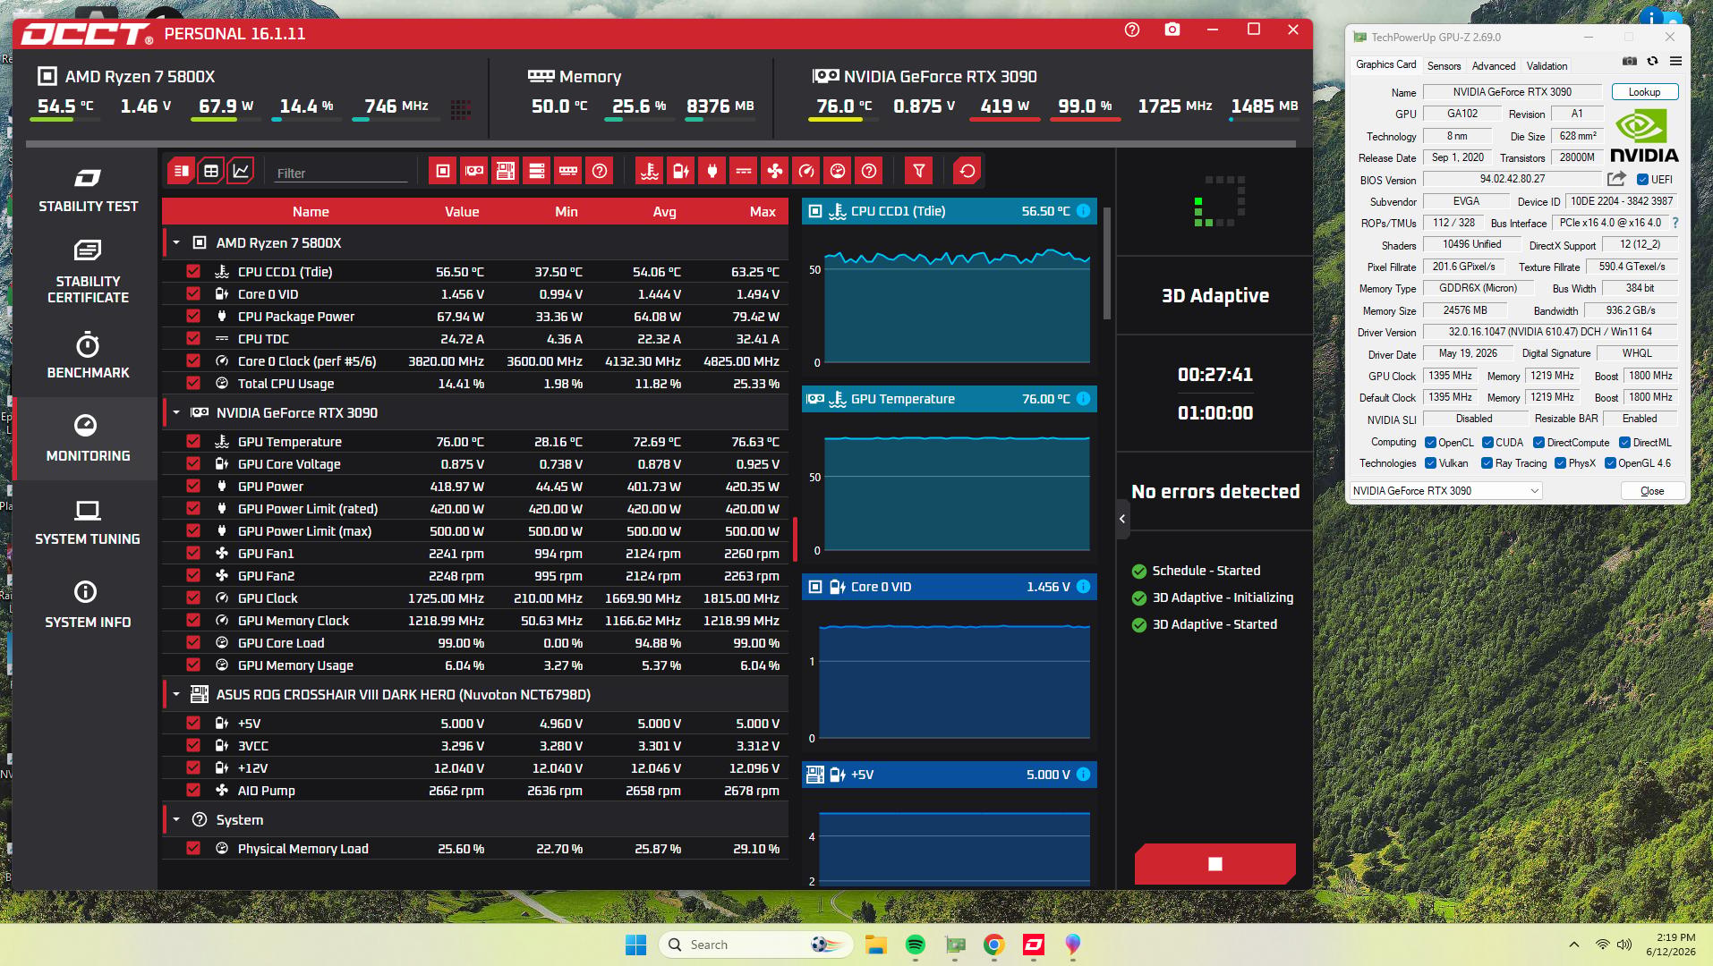Image resolution: width=1713 pixels, height=966 pixels.
Task: Toggle clock frequency sensor type filter
Action: (806, 171)
